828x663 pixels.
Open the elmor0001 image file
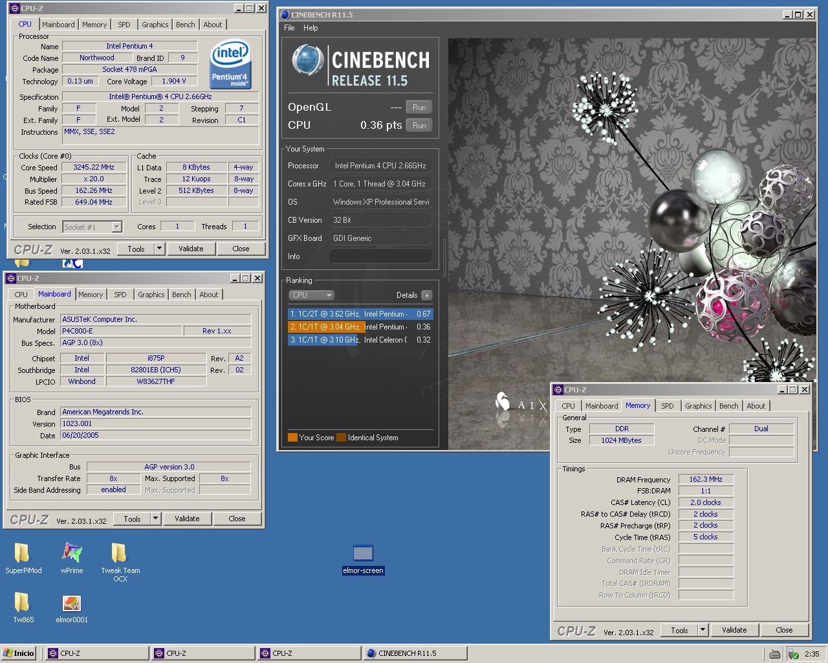click(72, 609)
